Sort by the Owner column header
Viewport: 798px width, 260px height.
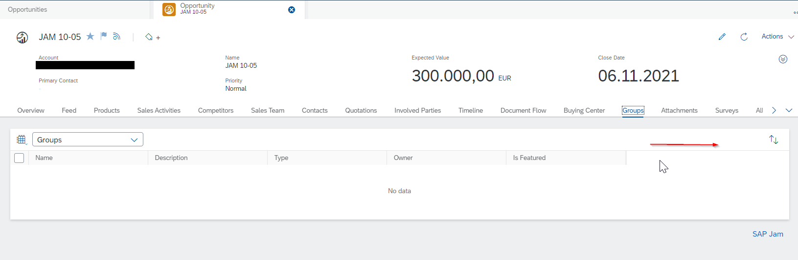[x=403, y=158]
